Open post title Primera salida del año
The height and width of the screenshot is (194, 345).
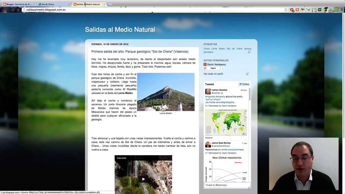[140, 51]
